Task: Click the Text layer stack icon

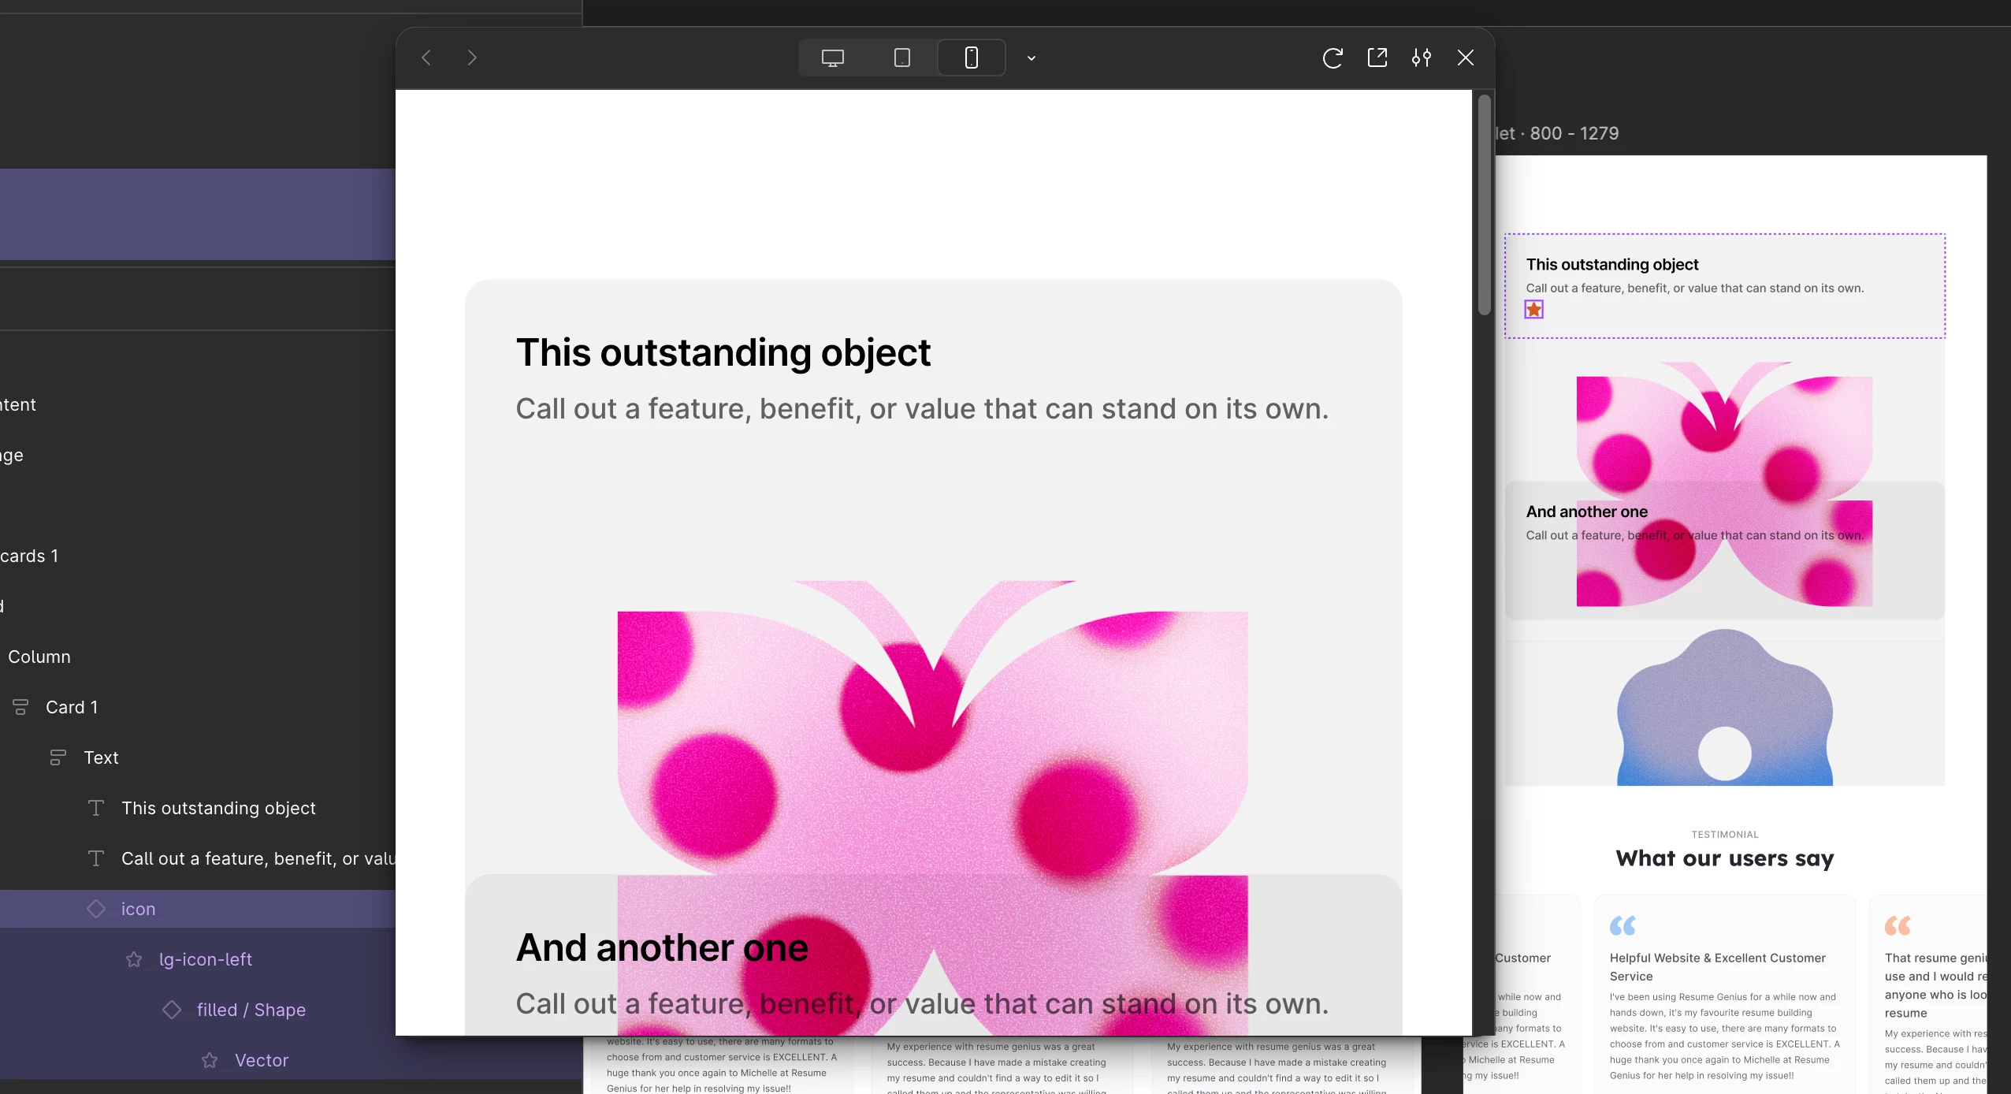Action: [x=58, y=757]
